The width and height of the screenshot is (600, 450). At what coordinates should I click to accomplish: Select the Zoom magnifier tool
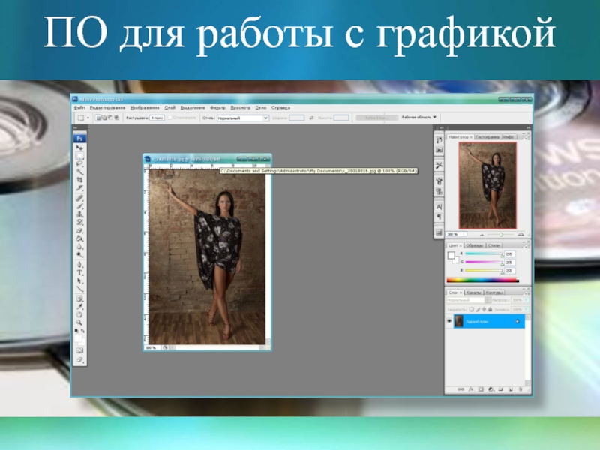tap(79, 322)
